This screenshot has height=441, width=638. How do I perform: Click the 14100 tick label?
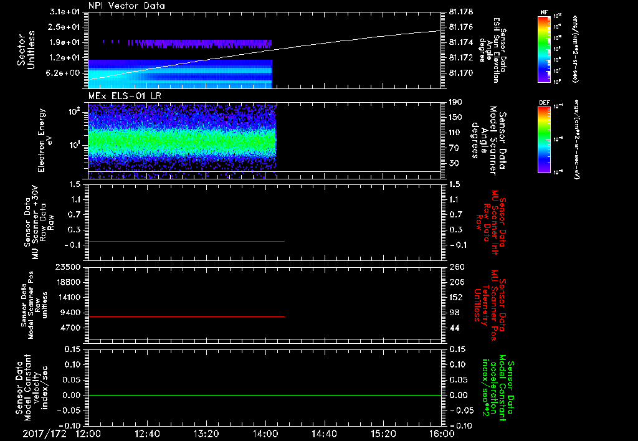coord(67,297)
